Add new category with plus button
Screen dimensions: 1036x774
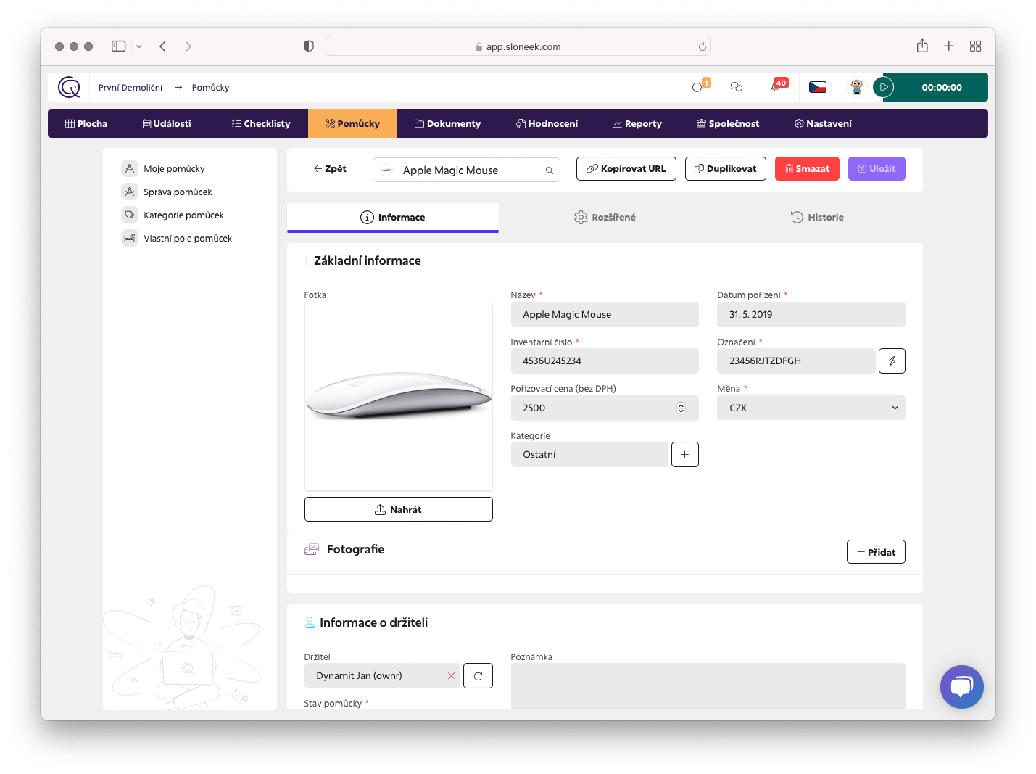coord(685,454)
